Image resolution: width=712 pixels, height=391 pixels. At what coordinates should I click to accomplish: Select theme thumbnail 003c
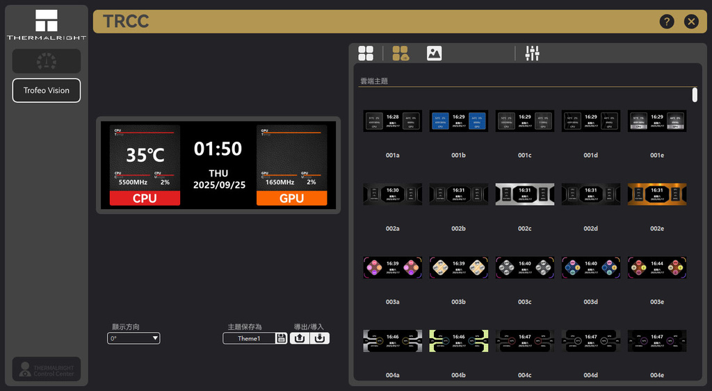[x=525, y=267]
